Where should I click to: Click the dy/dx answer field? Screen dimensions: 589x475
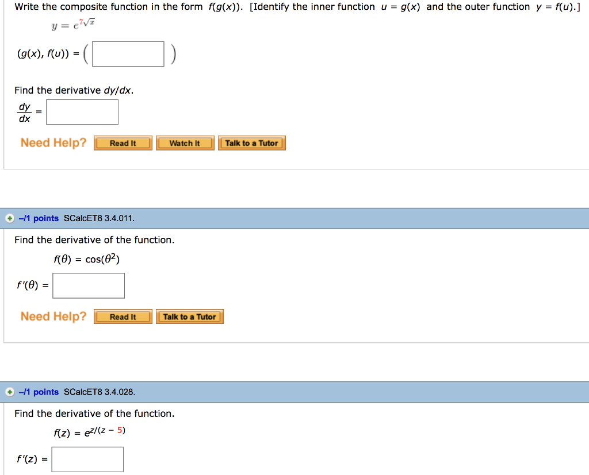[82, 111]
